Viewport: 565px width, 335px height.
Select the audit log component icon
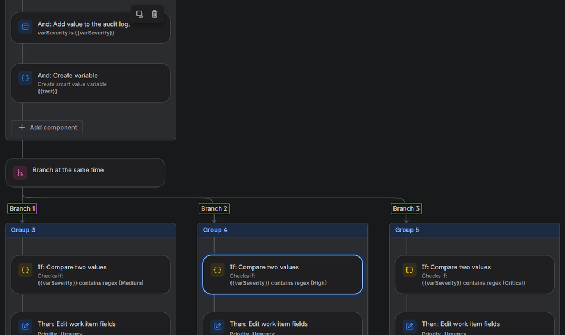click(23, 27)
